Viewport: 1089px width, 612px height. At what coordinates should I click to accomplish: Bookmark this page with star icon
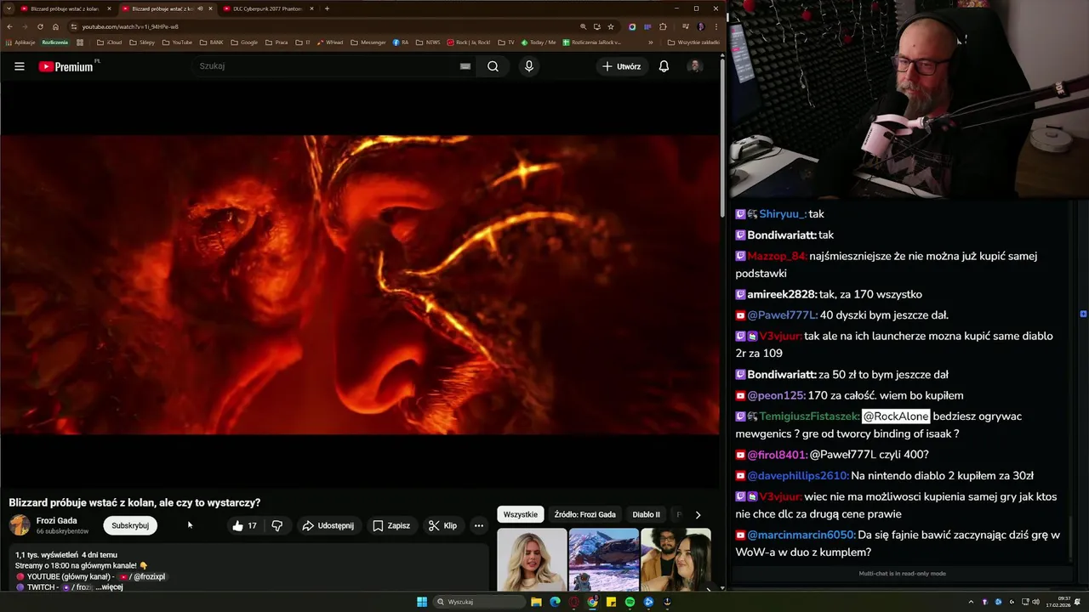click(611, 26)
